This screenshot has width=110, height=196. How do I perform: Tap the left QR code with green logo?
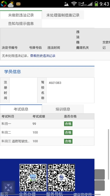click(33, 177)
